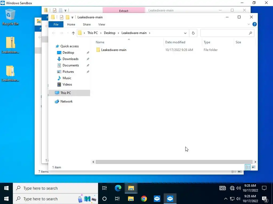Select the Extract tab in the back window
This screenshot has height=204, width=273.
coord(124,10)
